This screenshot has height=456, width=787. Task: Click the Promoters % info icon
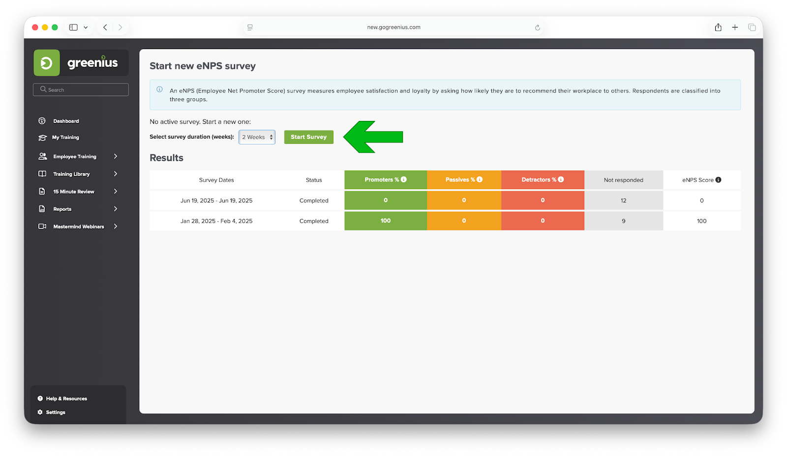click(404, 179)
